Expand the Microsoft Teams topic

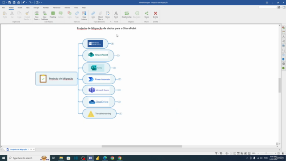pos(119,90)
